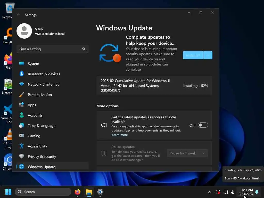Viewport: 264px width, 198px height.
Task: Click the Accessibility figure icon
Action: pyautogui.click(x=22, y=146)
